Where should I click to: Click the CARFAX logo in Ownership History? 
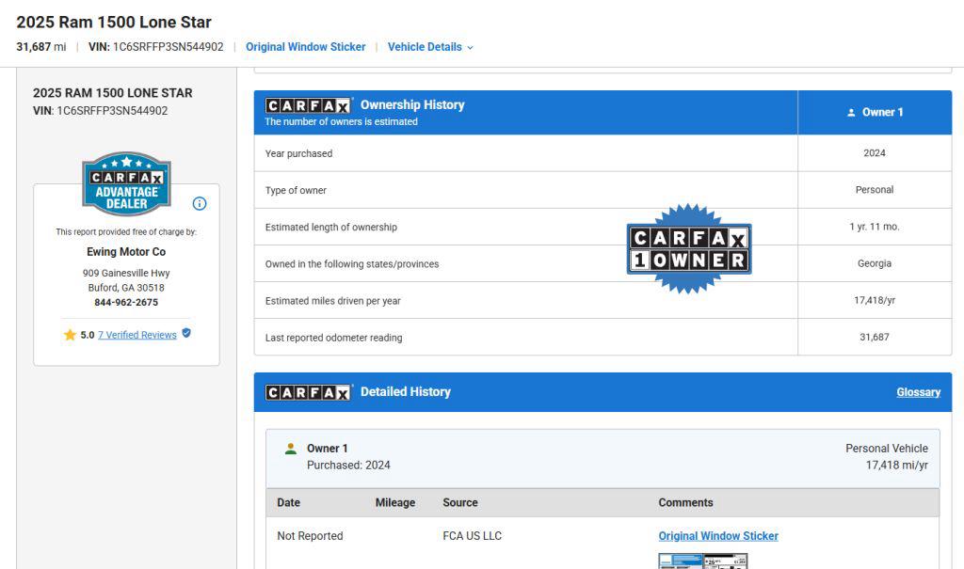click(x=308, y=105)
